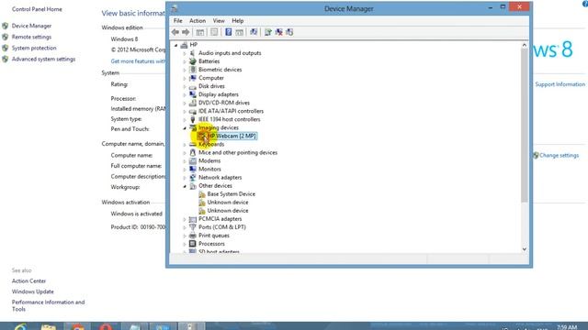The width and height of the screenshot is (588, 330).
Task: Click the Monitors category icon
Action: click(x=193, y=169)
